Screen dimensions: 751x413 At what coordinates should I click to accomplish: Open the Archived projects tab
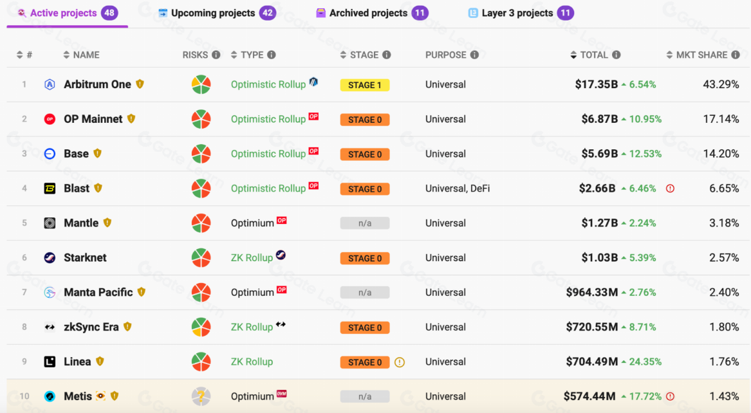tap(368, 13)
